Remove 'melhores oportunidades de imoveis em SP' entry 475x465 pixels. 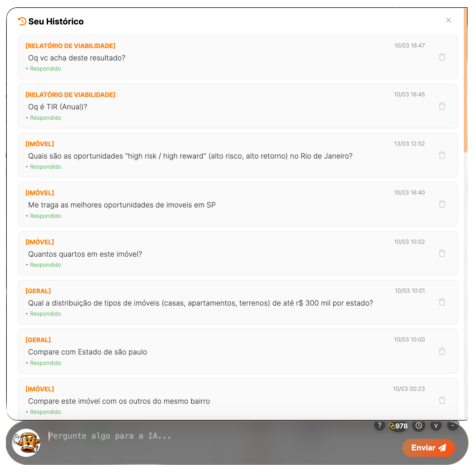[442, 204]
